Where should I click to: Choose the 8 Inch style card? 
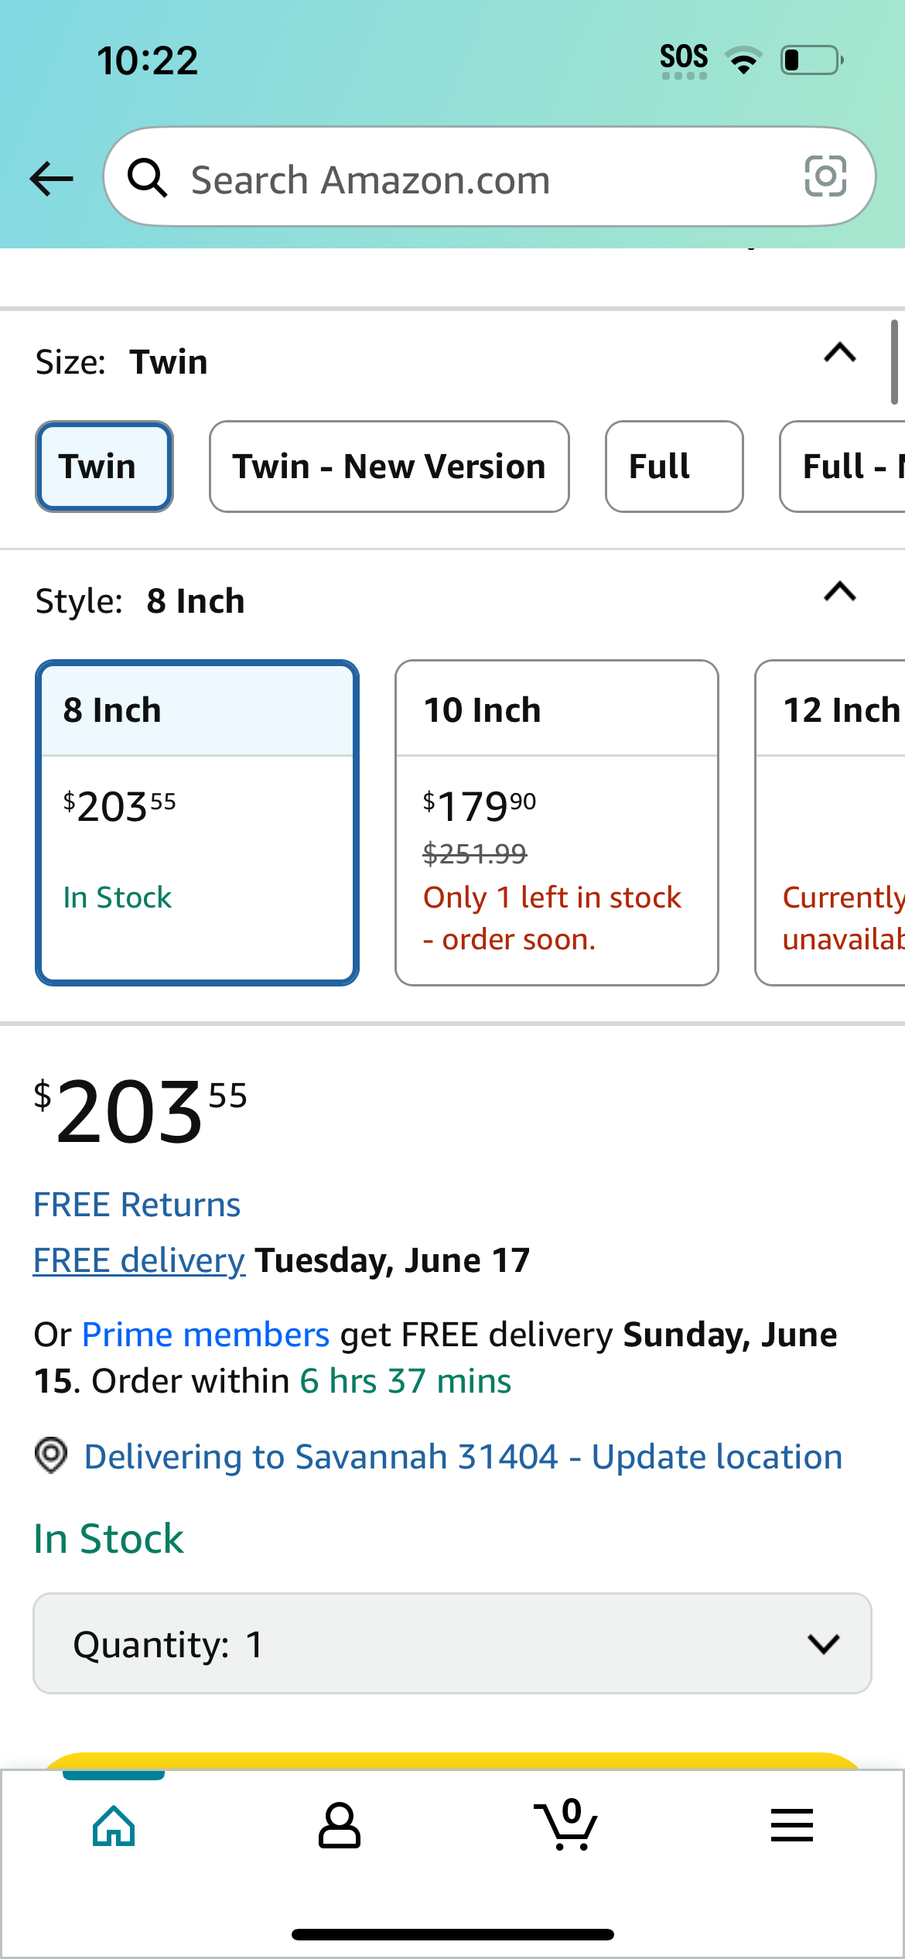tap(197, 822)
